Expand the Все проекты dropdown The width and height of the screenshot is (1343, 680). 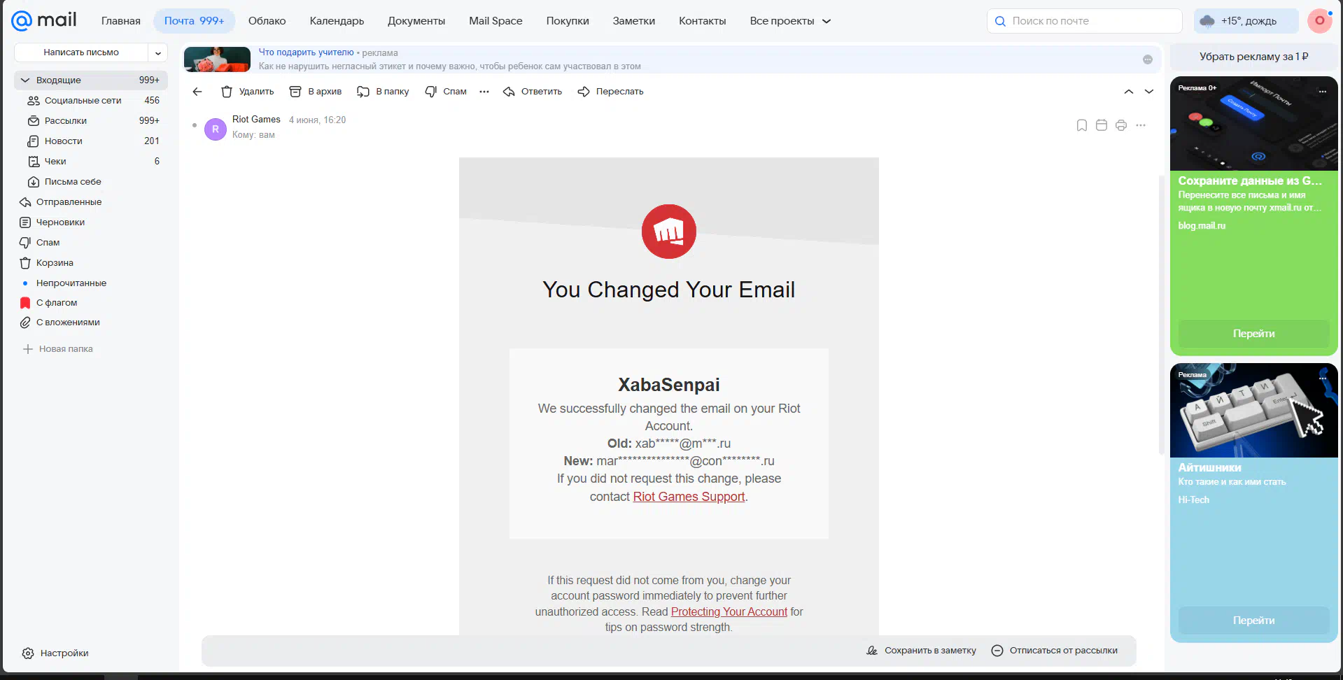coord(790,21)
